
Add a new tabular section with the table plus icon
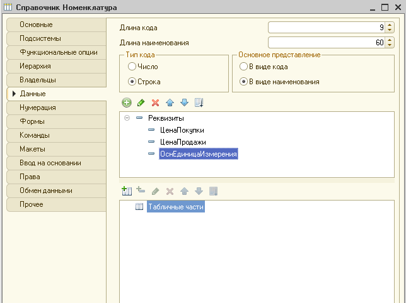tap(127, 191)
